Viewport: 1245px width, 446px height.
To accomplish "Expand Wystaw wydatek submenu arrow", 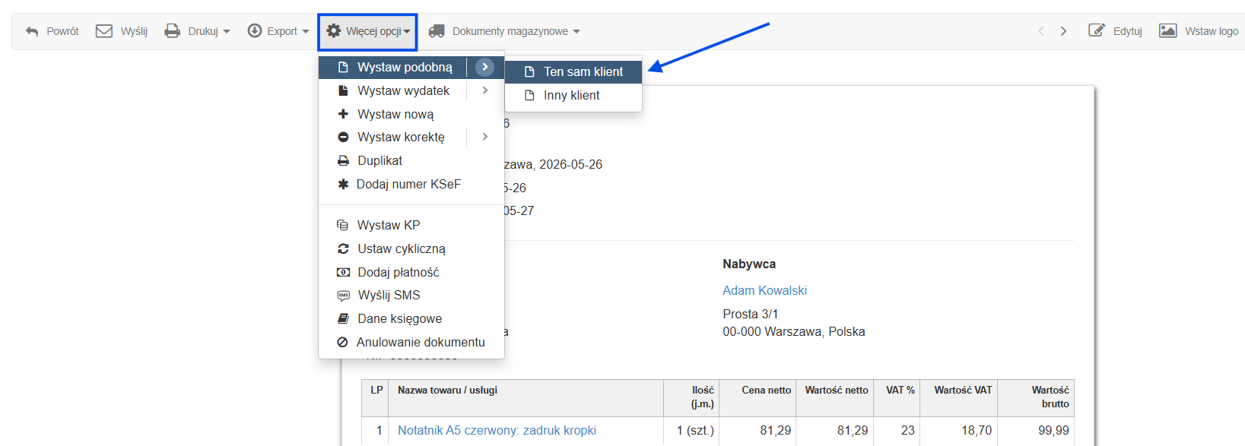I will point(484,90).
